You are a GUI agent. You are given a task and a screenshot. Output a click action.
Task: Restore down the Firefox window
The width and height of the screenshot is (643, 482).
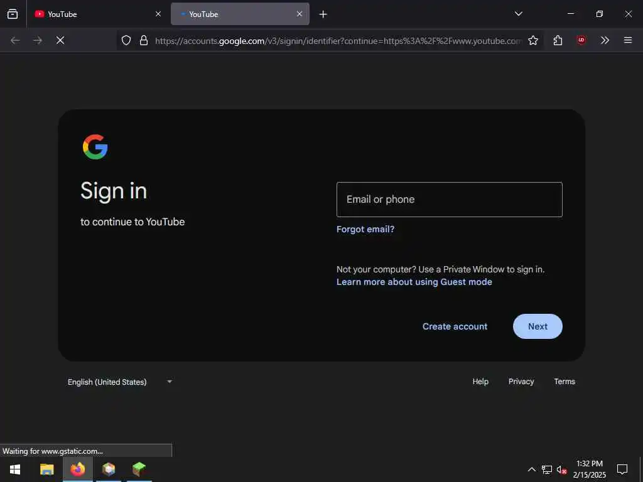pyautogui.click(x=600, y=14)
